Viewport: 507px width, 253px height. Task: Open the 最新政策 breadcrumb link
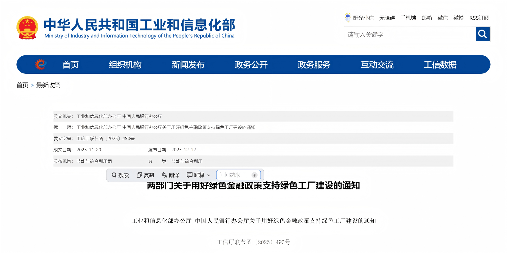point(49,85)
